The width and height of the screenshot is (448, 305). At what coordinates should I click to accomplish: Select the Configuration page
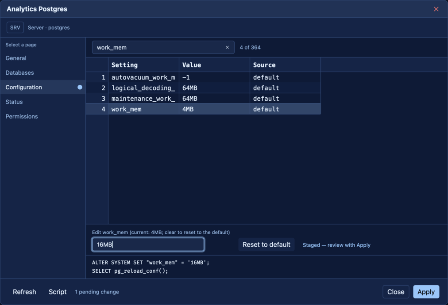pos(43,88)
